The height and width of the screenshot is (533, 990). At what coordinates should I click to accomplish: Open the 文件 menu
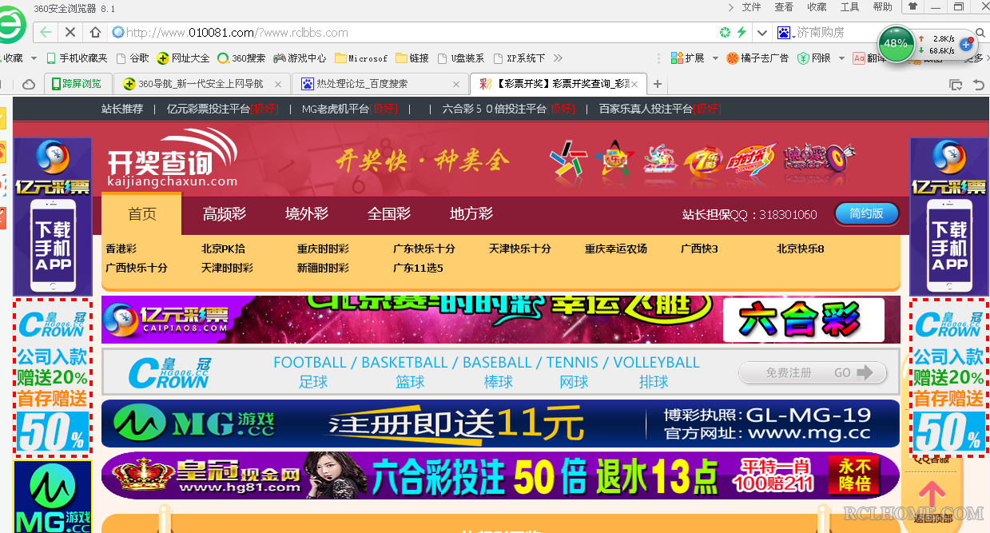(752, 7)
